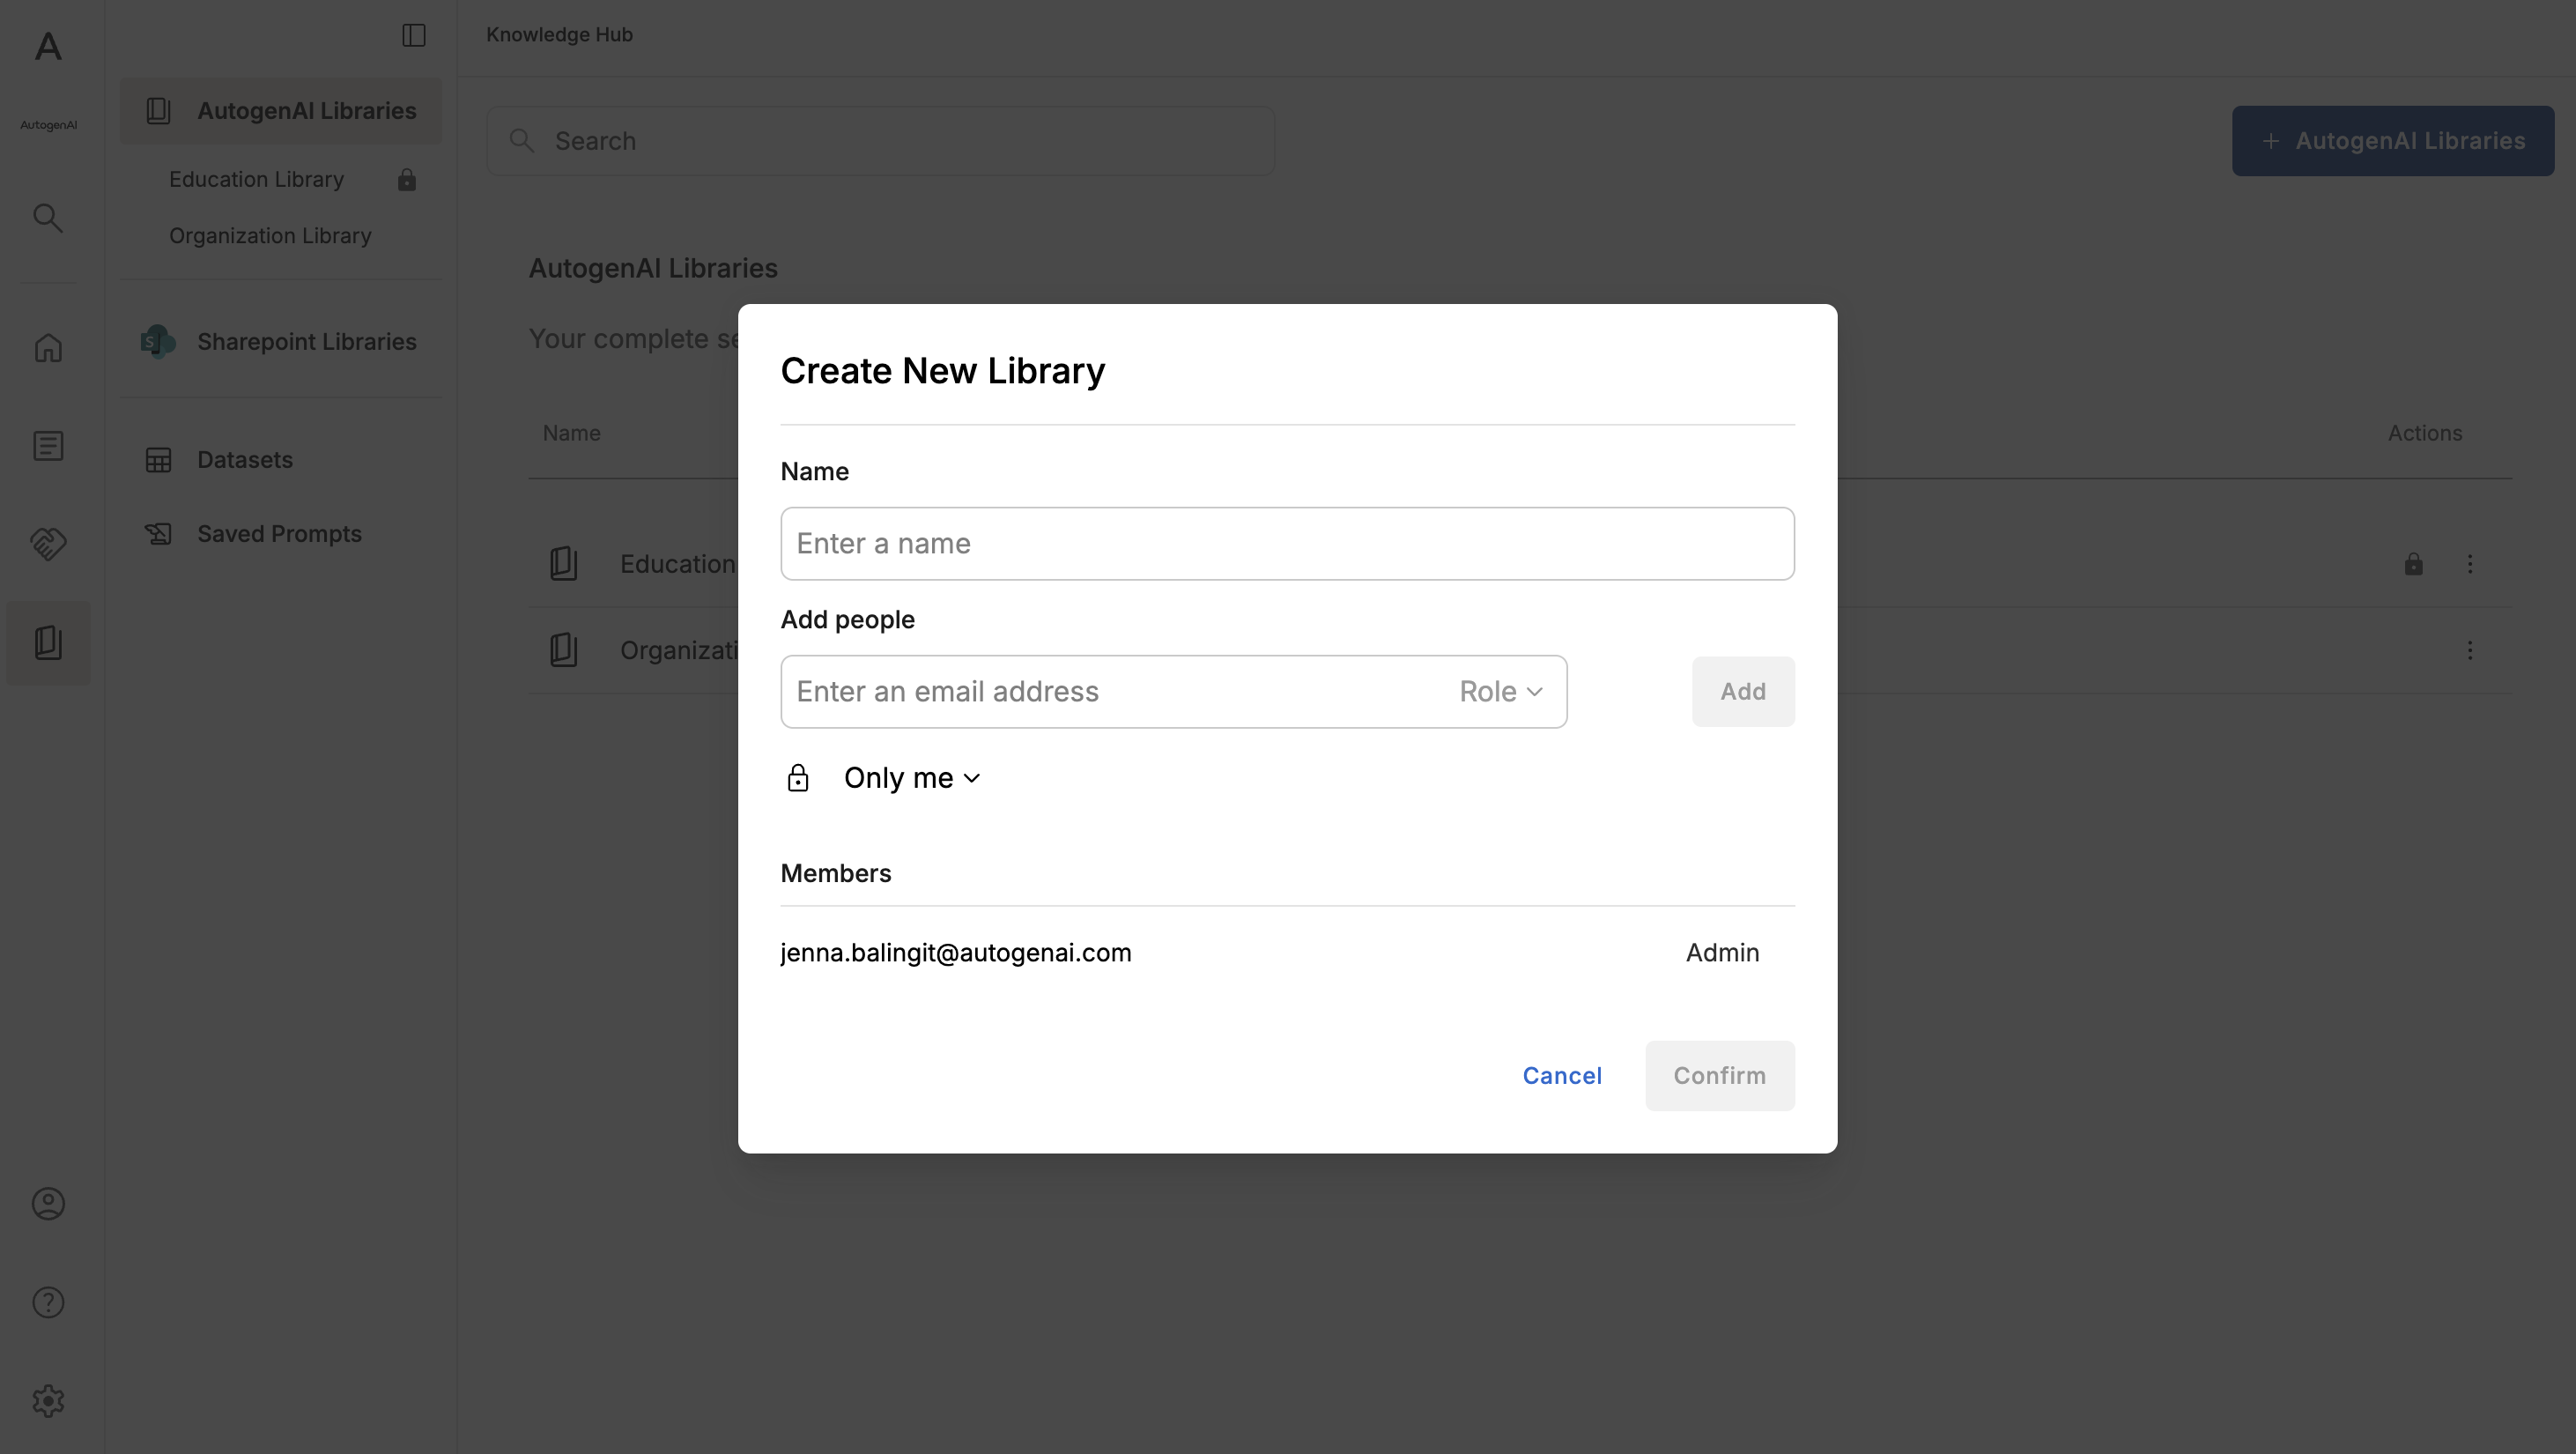Click jenna.balingit@autogenai.com member email
Screen dimensions: 2576x1454
955,953
